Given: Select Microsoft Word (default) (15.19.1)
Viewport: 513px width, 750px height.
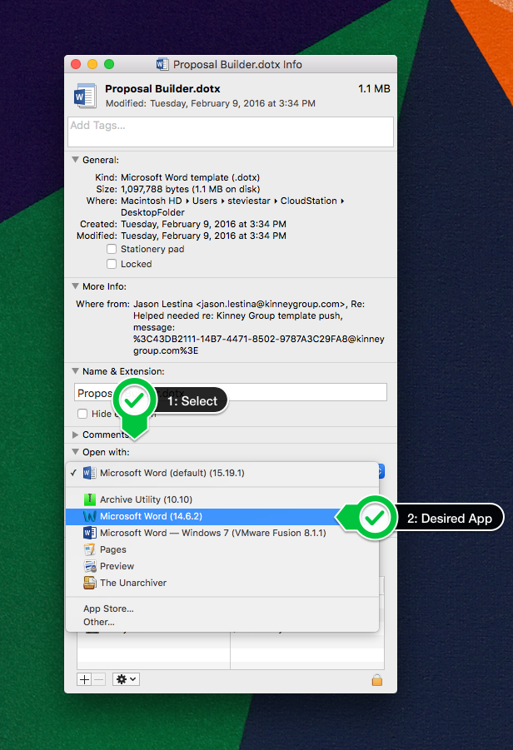Looking at the screenshot, I should pos(222,473).
